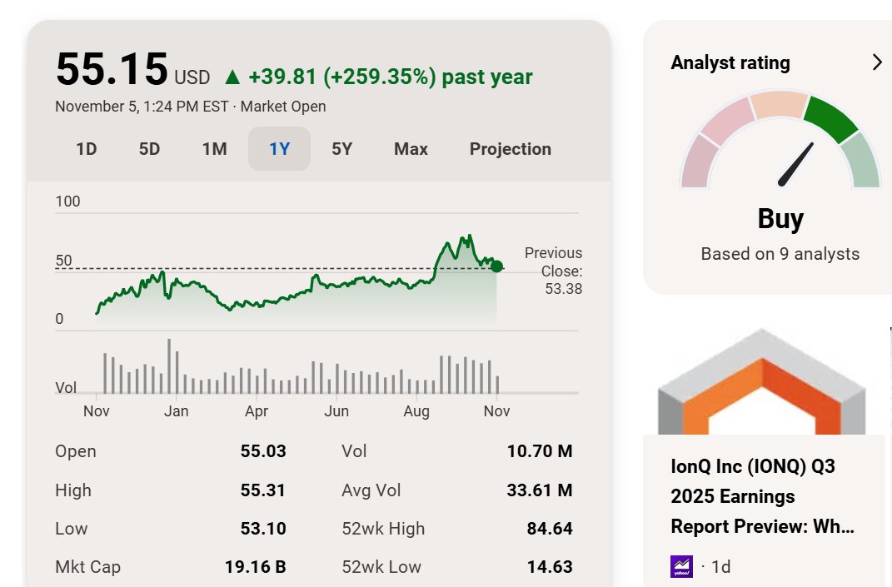Open the Projection tab
Screen dimensions: 892x587
511,149
